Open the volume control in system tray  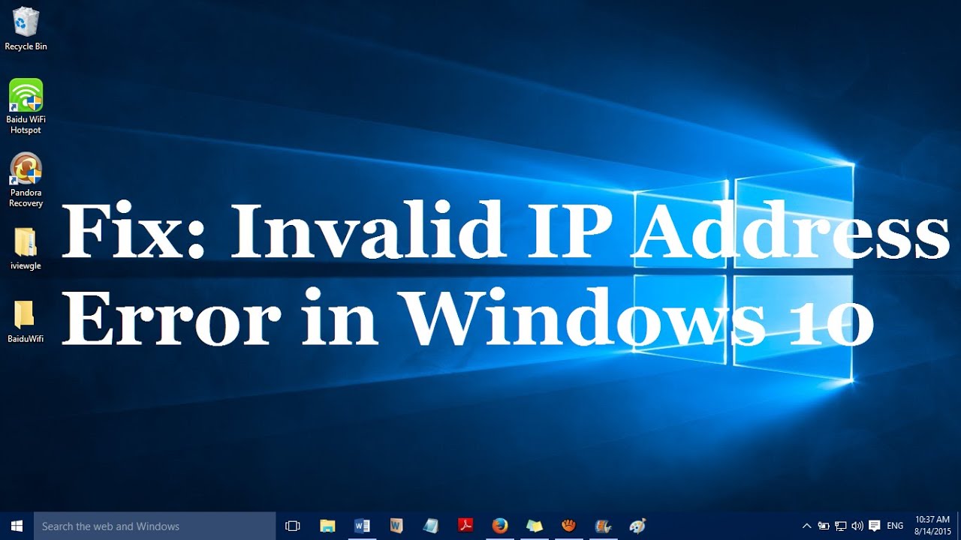(x=857, y=526)
